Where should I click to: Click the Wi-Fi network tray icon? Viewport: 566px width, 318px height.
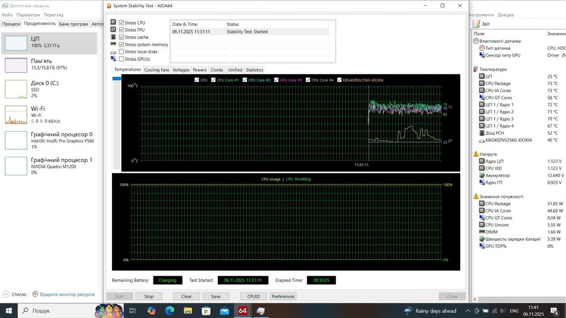[x=495, y=311]
